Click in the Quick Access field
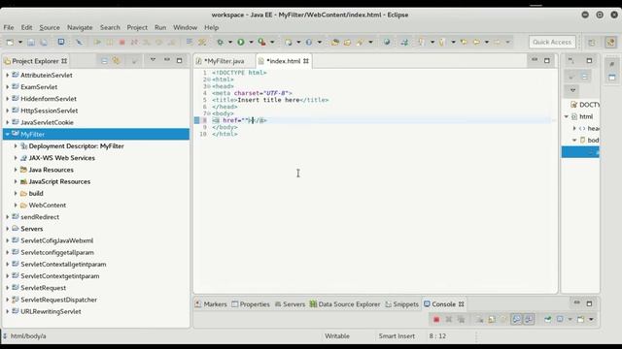 click(552, 42)
